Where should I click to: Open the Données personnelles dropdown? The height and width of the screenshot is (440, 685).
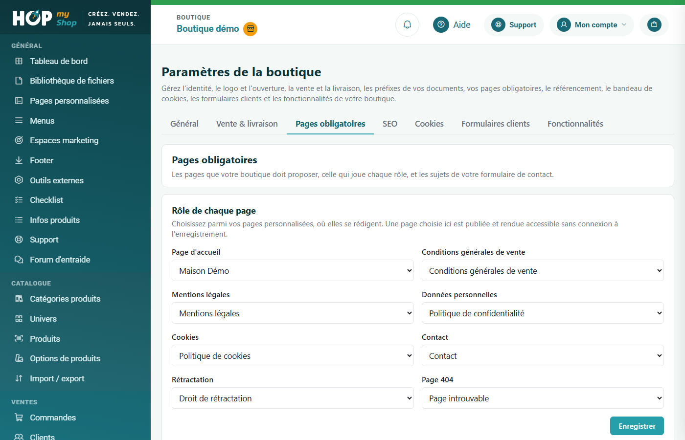coord(543,313)
